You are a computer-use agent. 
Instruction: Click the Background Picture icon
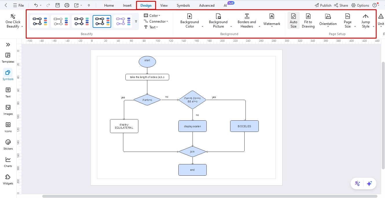coord(218,16)
